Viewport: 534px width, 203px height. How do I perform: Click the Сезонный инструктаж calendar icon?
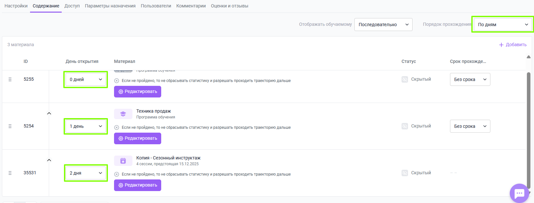[123, 161]
